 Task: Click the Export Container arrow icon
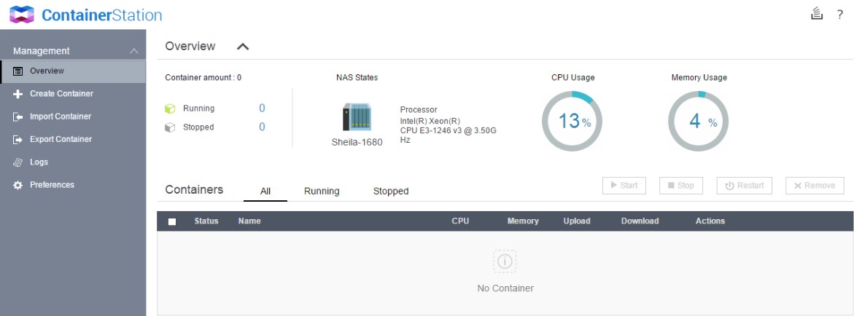[x=18, y=139]
